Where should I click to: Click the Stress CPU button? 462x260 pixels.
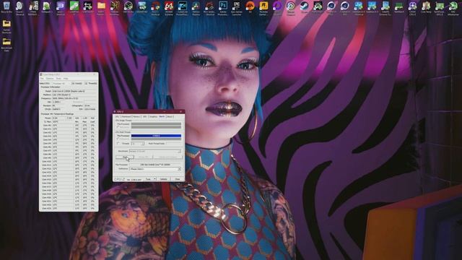pyautogui.click(x=144, y=157)
